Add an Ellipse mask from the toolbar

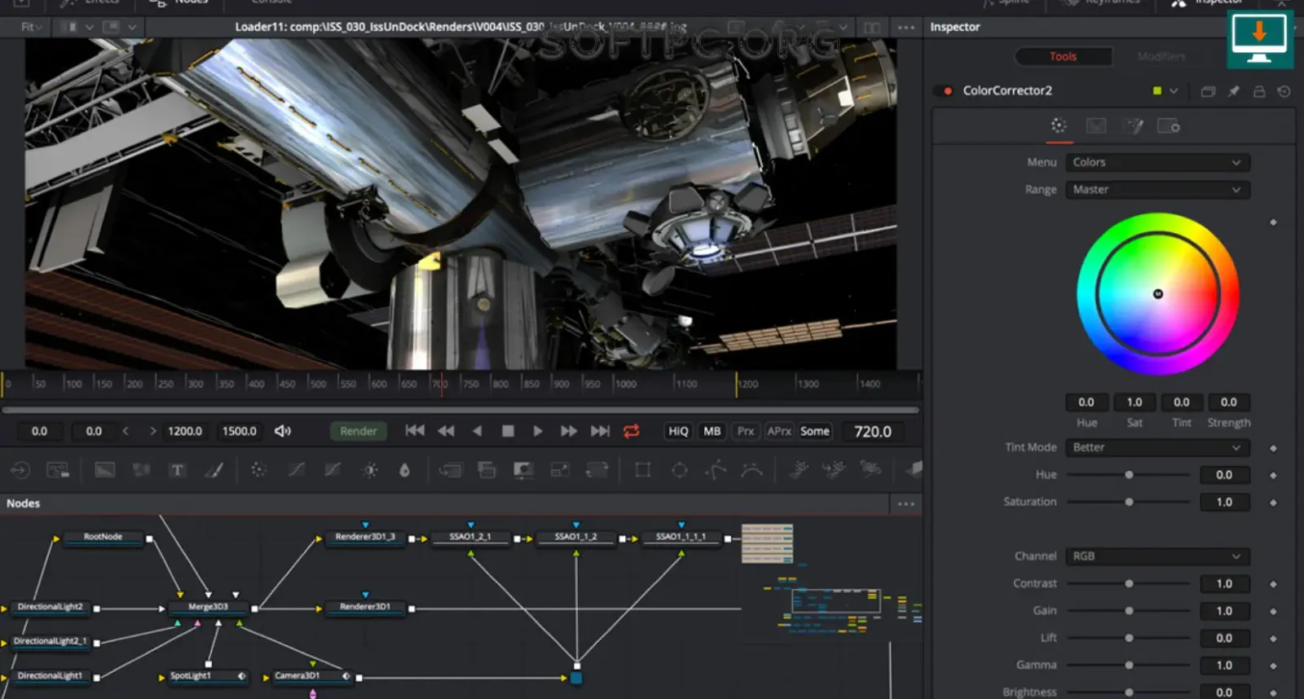point(680,470)
